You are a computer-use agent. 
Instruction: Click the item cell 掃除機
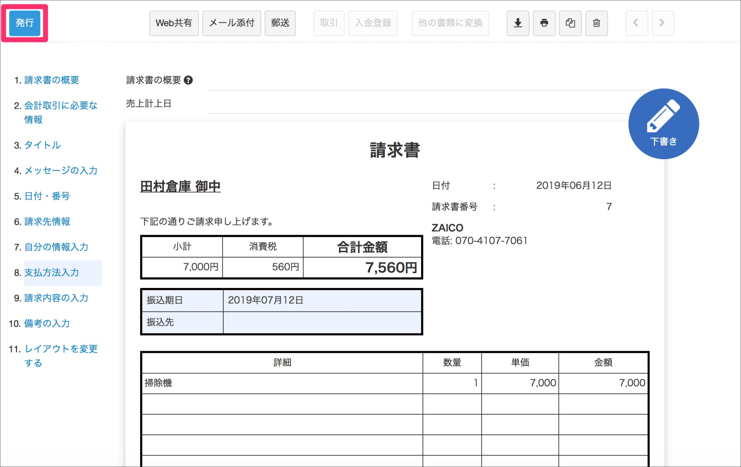(x=282, y=383)
